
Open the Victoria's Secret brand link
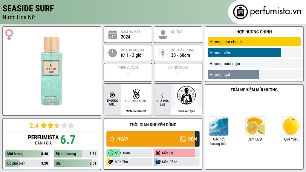[136, 111]
